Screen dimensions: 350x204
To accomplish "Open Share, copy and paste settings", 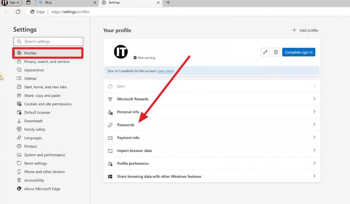I will point(39,96).
